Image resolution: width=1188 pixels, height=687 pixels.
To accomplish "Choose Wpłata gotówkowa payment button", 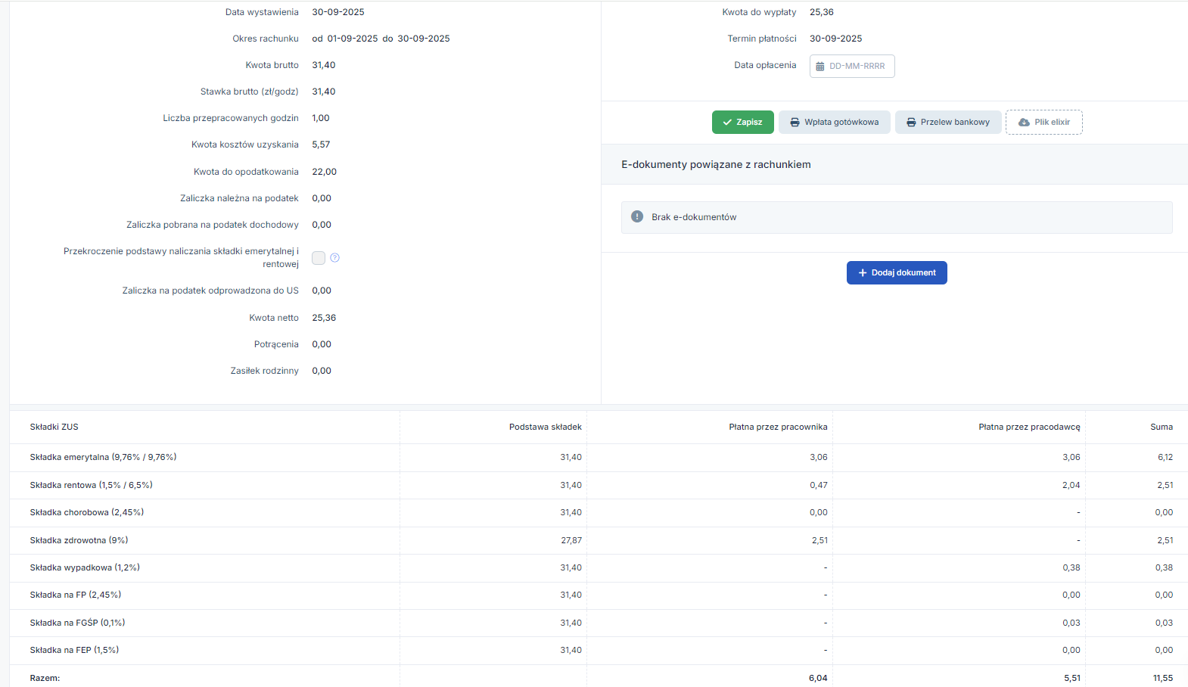I will tap(834, 123).
